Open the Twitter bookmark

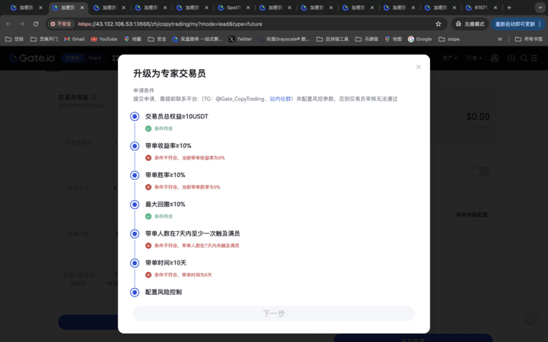(240, 39)
